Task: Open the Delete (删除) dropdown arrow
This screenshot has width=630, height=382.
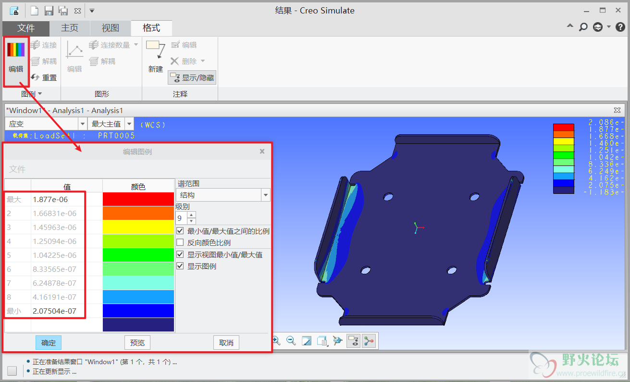Action: [x=203, y=61]
